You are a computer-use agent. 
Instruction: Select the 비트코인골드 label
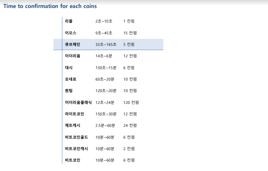coord(76,137)
